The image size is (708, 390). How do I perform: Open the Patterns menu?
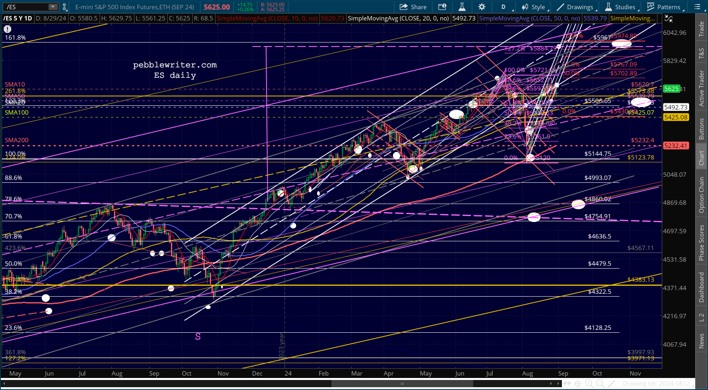tap(664, 7)
